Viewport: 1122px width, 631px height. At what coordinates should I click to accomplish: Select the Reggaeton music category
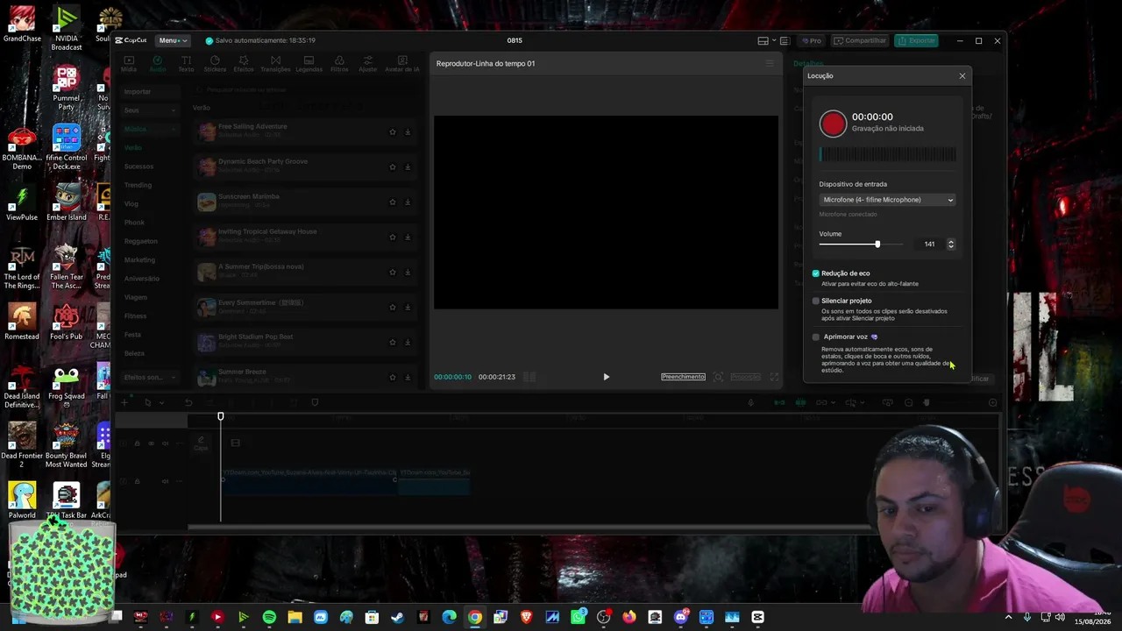click(140, 241)
